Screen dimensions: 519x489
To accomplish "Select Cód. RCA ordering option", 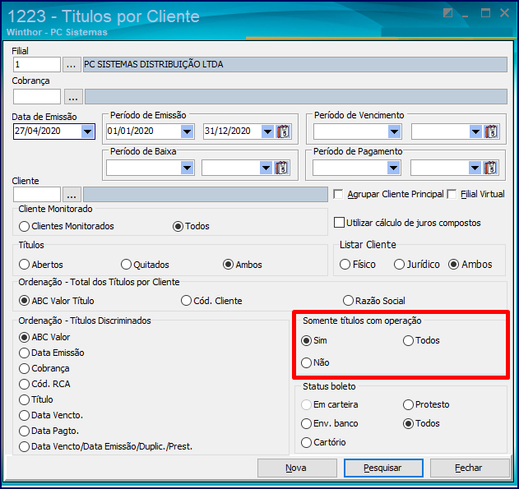I will point(24,384).
